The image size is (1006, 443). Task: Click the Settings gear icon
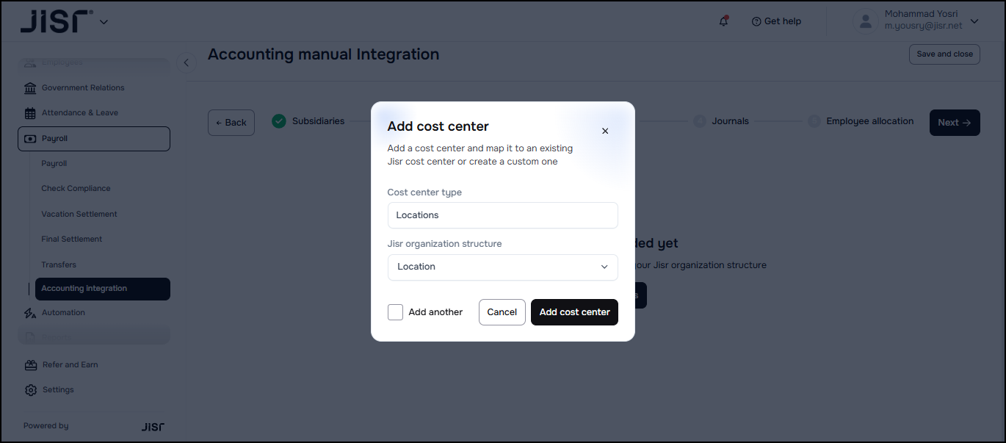tap(30, 390)
